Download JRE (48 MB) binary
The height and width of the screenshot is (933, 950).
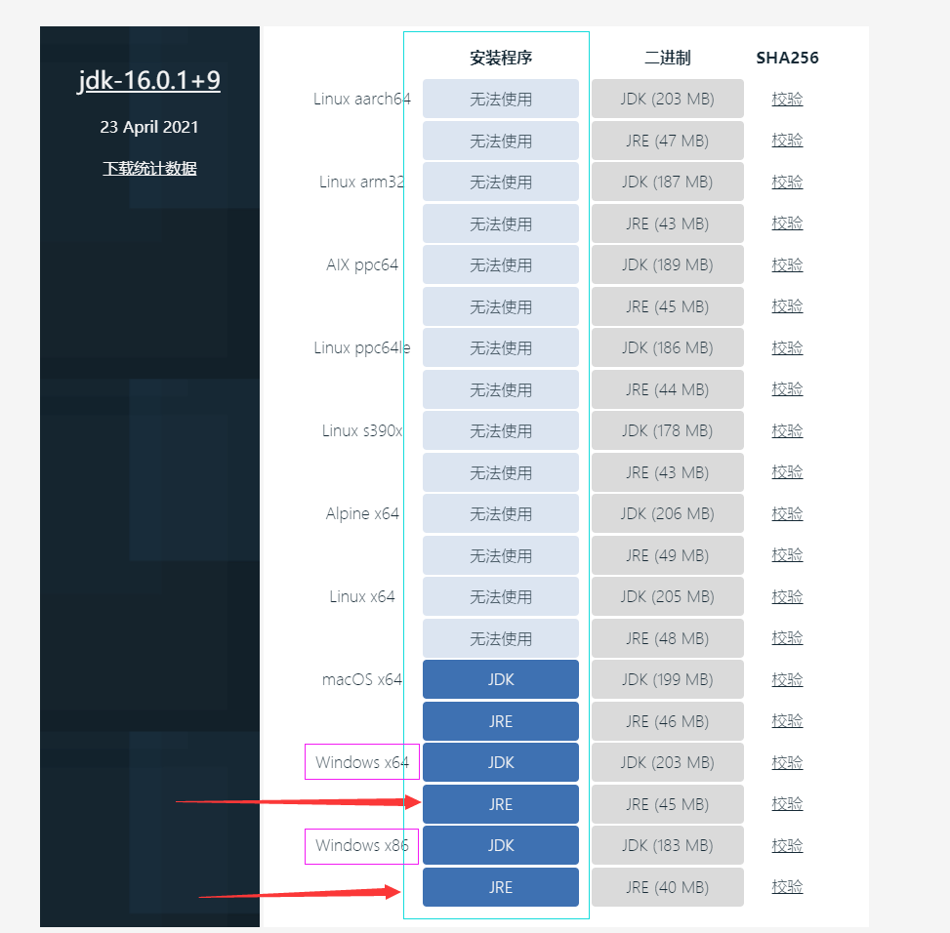pyautogui.click(x=668, y=638)
